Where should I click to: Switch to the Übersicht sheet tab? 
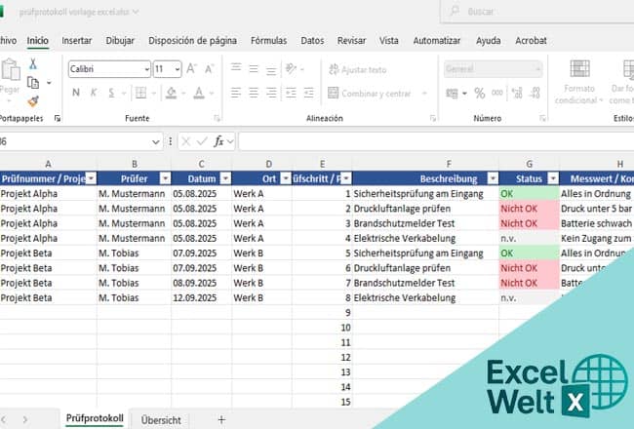tap(161, 419)
